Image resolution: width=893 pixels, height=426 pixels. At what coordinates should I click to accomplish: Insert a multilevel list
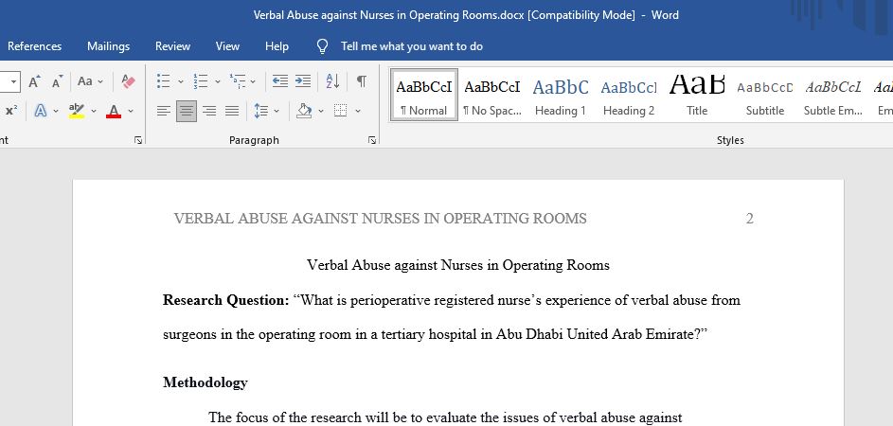pos(238,81)
